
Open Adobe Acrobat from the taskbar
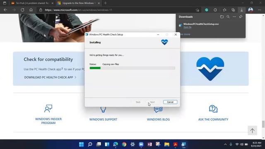coord(175,144)
